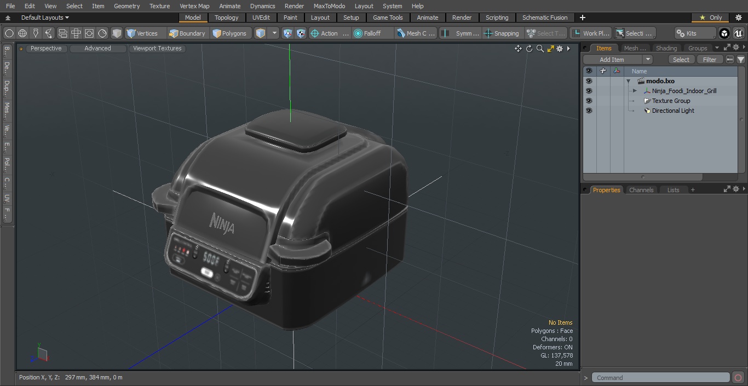This screenshot has height=386, width=748.
Task: Toggle visibility of Directional Light
Action: 589,111
